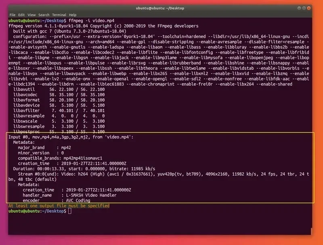Click the window title 'ubuntu@ubuntu: ~/Desktop'
The height and width of the screenshot is (245, 323).
coord(160,8)
